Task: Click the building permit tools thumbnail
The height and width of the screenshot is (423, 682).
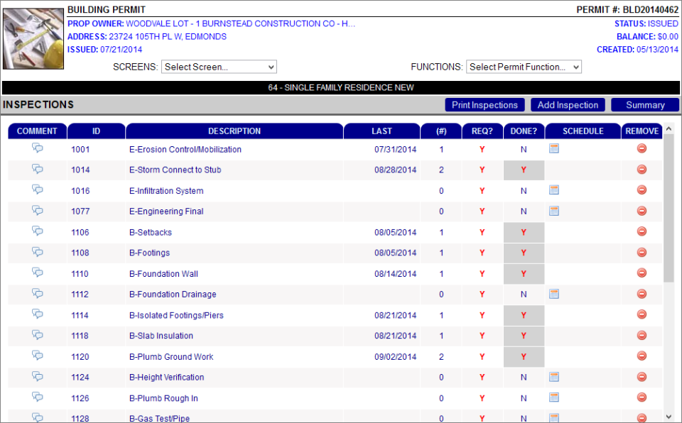Action: coord(33,39)
